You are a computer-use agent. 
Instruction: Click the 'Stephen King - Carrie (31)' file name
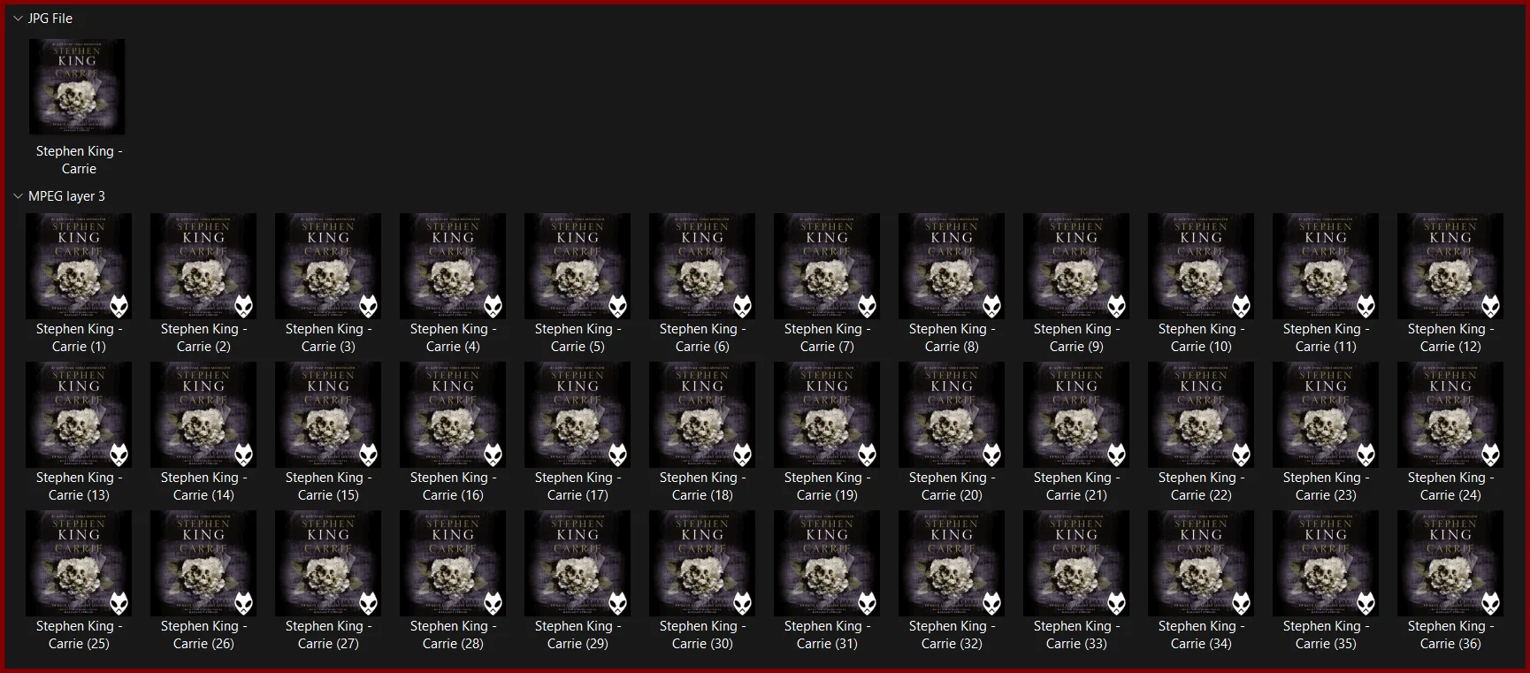tap(827, 635)
